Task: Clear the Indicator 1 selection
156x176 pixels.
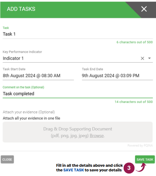Action: pos(142,58)
